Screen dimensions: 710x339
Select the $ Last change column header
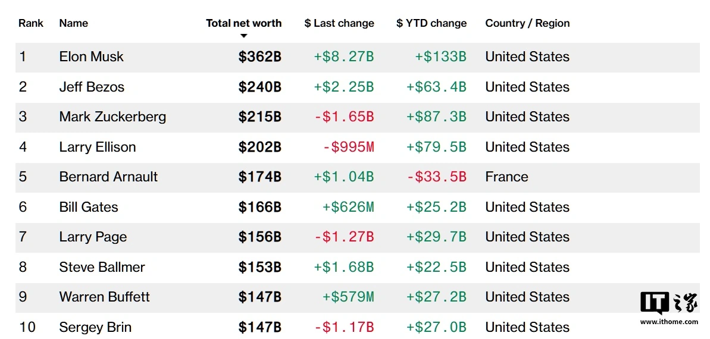coord(339,23)
